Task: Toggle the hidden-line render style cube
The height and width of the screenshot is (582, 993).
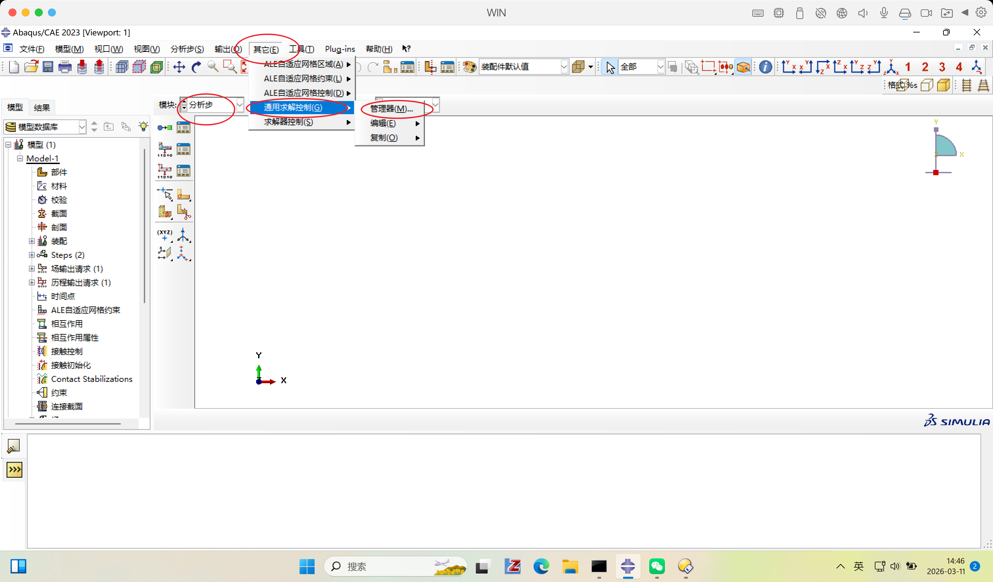Action: [927, 85]
